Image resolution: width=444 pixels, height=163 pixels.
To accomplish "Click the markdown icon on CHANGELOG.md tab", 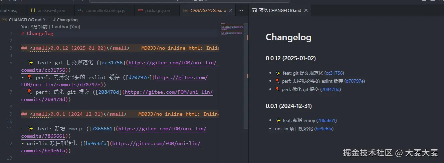I will pyautogui.click(x=185, y=10).
